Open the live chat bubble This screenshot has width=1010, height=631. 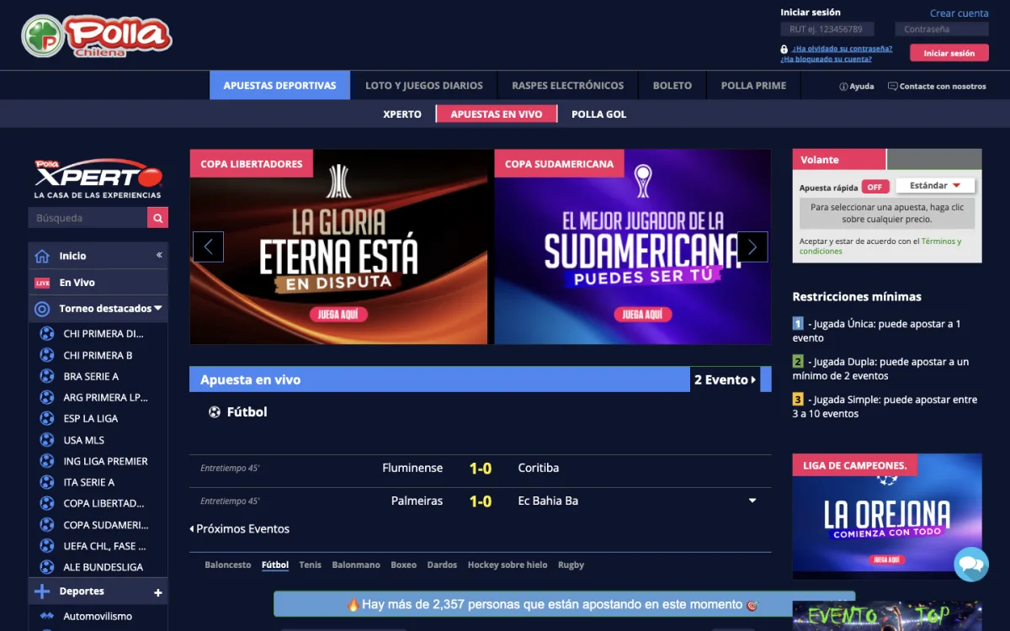pyautogui.click(x=971, y=564)
